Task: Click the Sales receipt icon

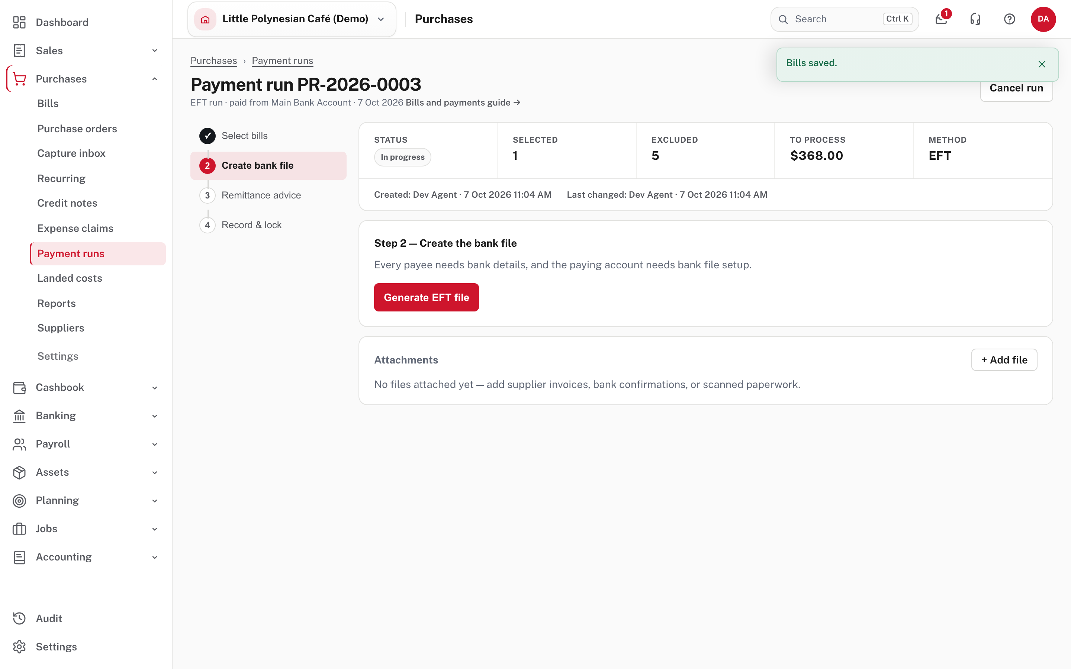Action: click(x=19, y=51)
